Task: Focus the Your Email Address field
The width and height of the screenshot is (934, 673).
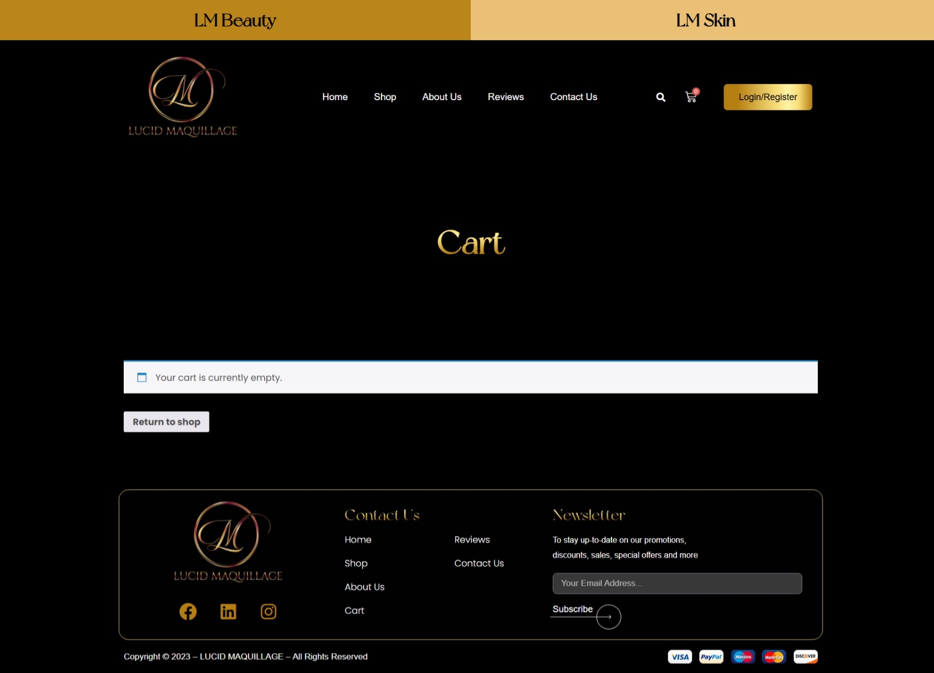Action: [x=677, y=583]
